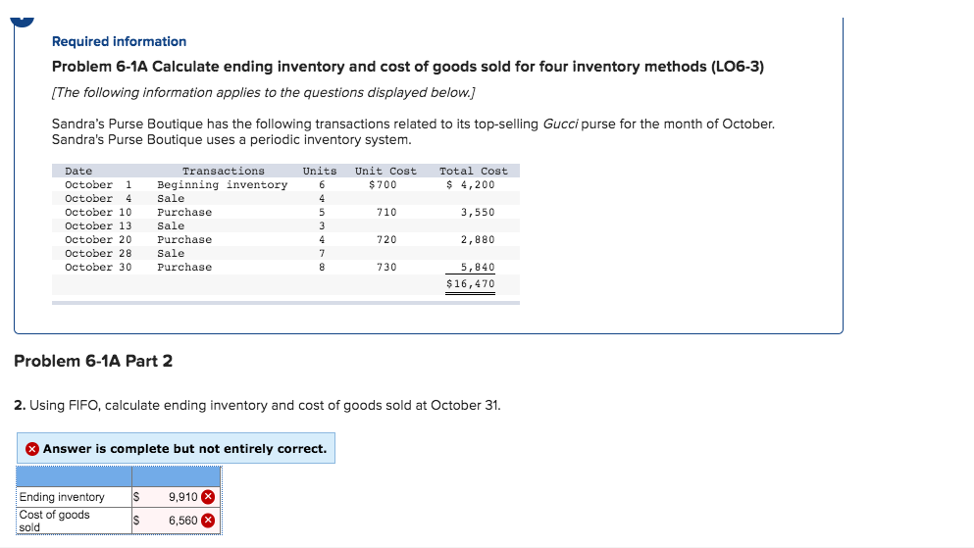Select the Cost of goods sold value 6,560

183,521
